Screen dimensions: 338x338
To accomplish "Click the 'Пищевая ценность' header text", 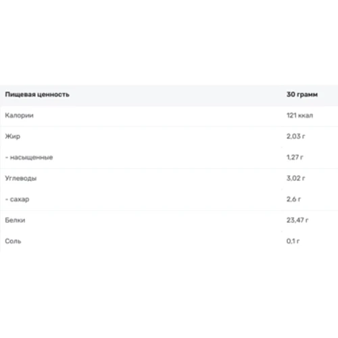I will coord(37,95).
